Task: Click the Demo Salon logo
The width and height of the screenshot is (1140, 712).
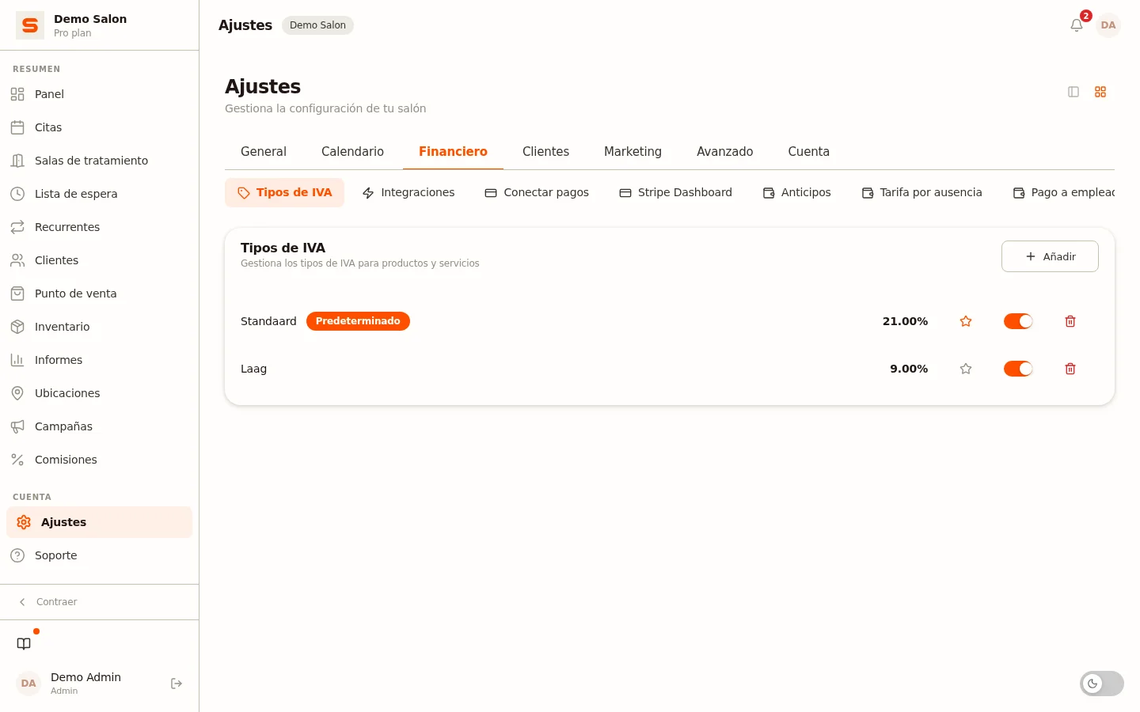Action: 30,25
